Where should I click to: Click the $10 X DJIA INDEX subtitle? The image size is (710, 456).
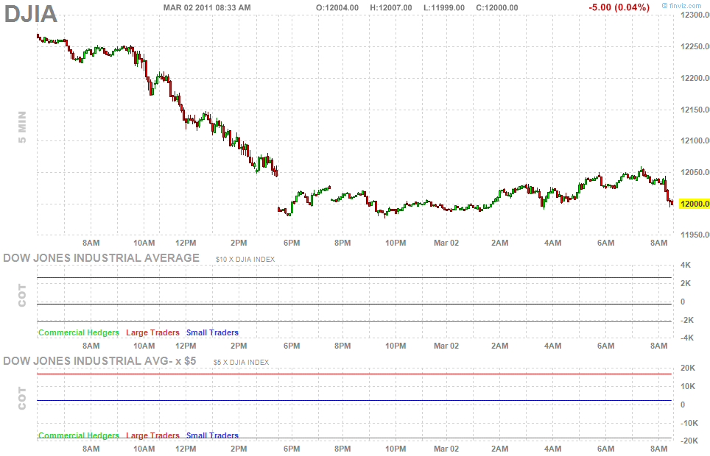pos(245,259)
